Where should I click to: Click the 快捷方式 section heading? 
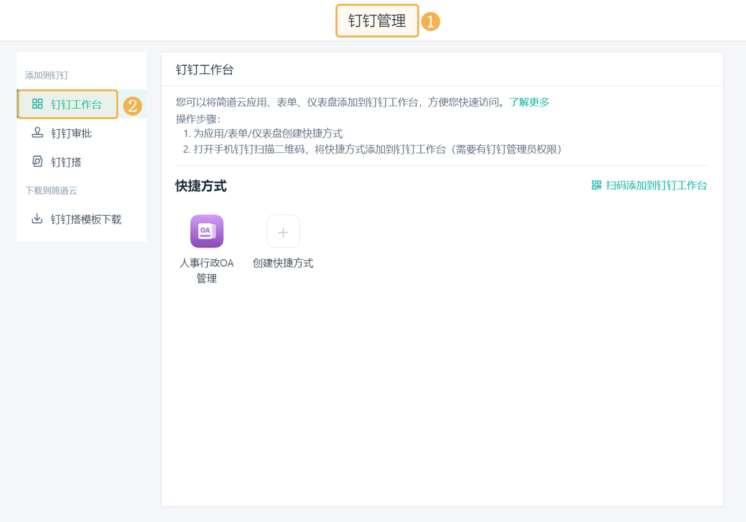coord(201,186)
